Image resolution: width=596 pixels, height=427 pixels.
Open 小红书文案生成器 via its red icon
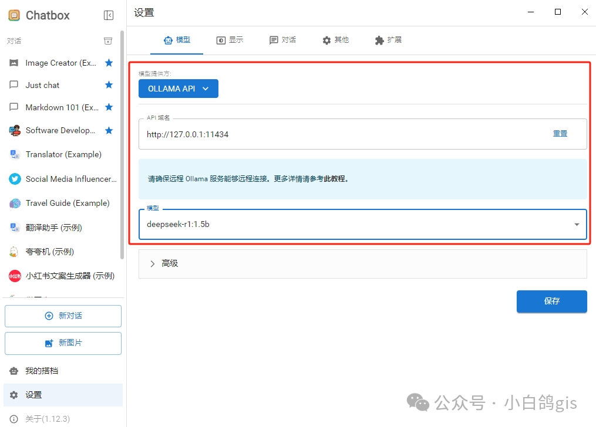[x=14, y=276]
